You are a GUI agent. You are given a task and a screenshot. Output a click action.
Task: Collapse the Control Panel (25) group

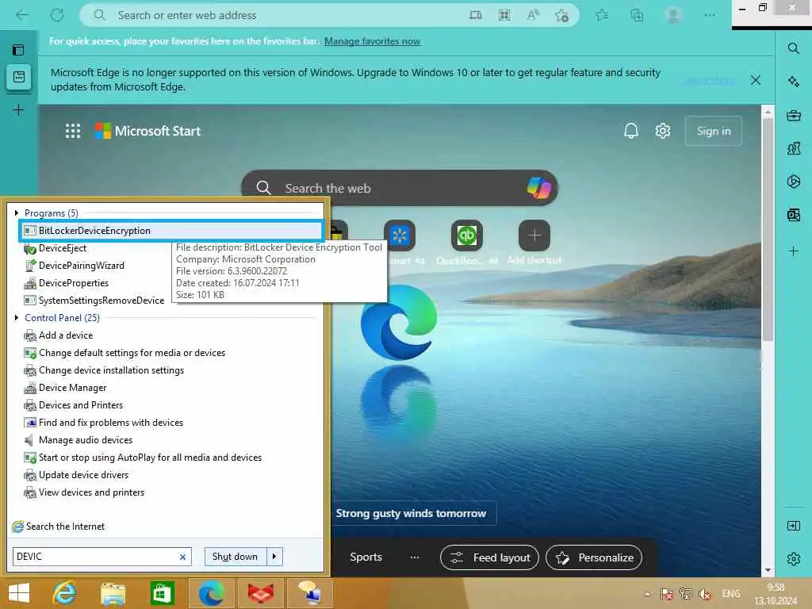(17, 317)
